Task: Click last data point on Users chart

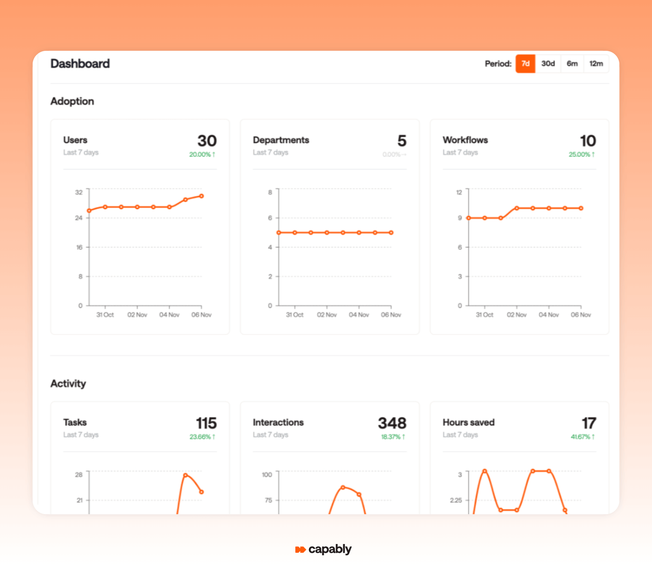Action: tap(201, 196)
